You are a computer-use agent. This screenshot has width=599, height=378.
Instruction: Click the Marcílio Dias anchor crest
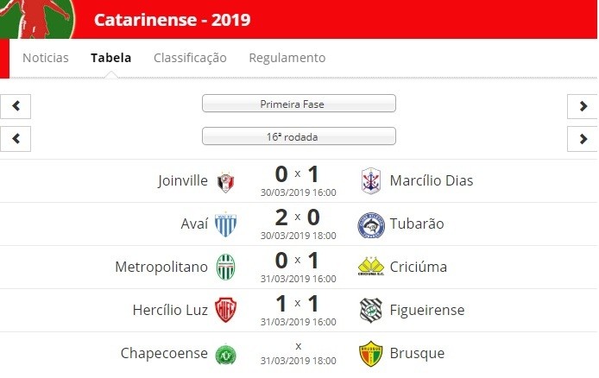click(x=371, y=181)
